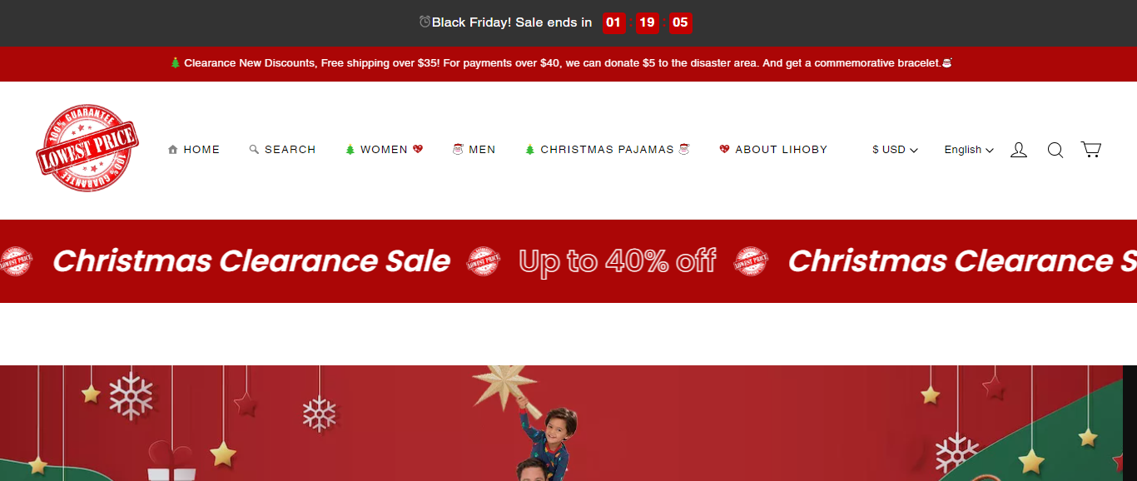Select the MEN navigation item
This screenshot has width=1137, height=481.
click(474, 150)
